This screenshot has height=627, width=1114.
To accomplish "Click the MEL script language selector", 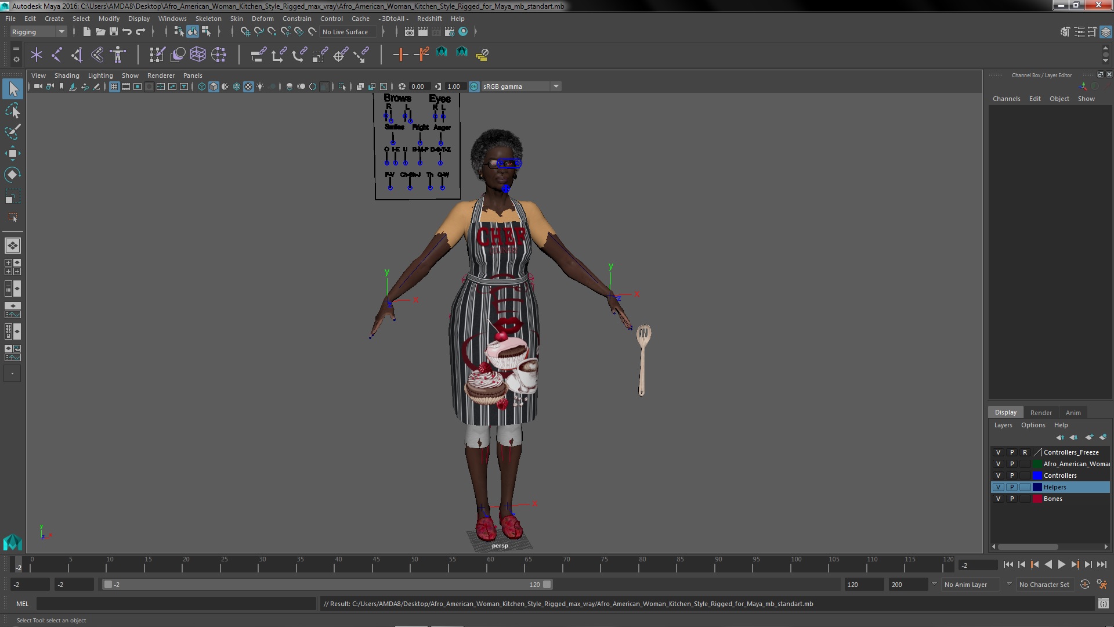I will [x=22, y=604].
